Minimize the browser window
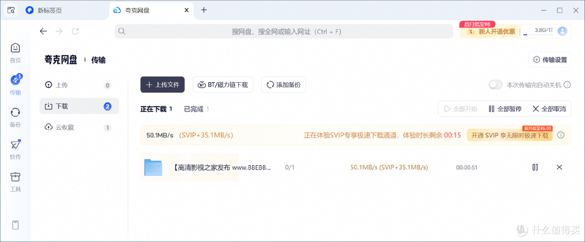This screenshot has width=585, height=242. [x=544, y=10]
